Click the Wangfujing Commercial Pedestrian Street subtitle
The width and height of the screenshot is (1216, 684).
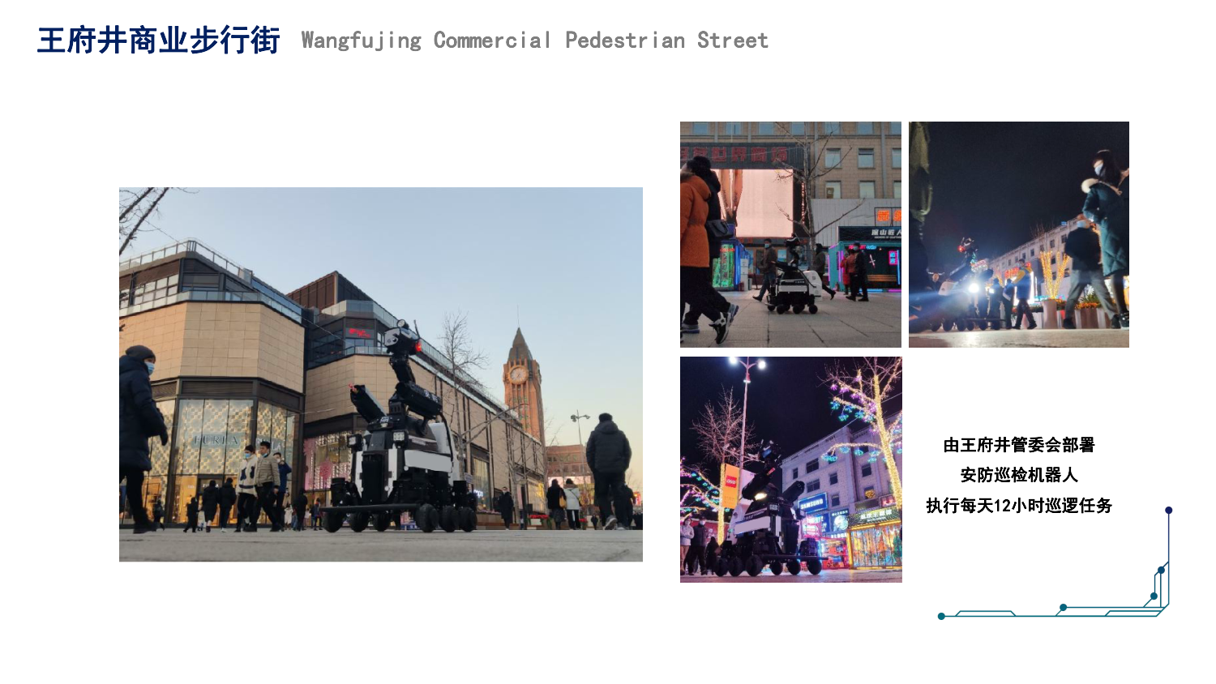(x=534, y=41)
